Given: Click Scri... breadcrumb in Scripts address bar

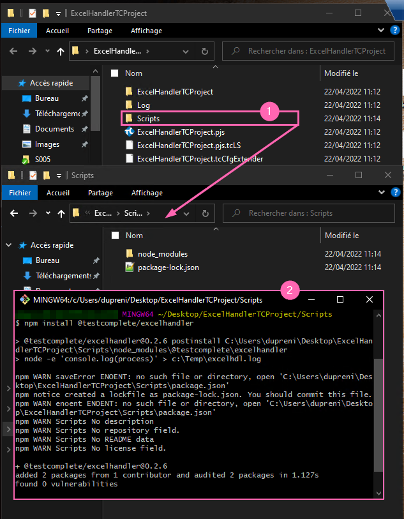Looking at the screenshot, I should (133, 213).
